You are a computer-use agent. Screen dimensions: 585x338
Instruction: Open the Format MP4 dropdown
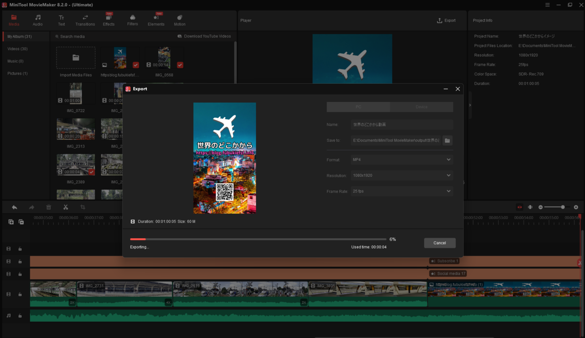pos(402,159)
